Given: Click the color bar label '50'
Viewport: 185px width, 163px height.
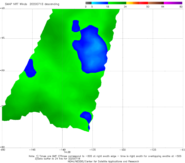Looking at the screenshot, I should [x=148, y=7].
